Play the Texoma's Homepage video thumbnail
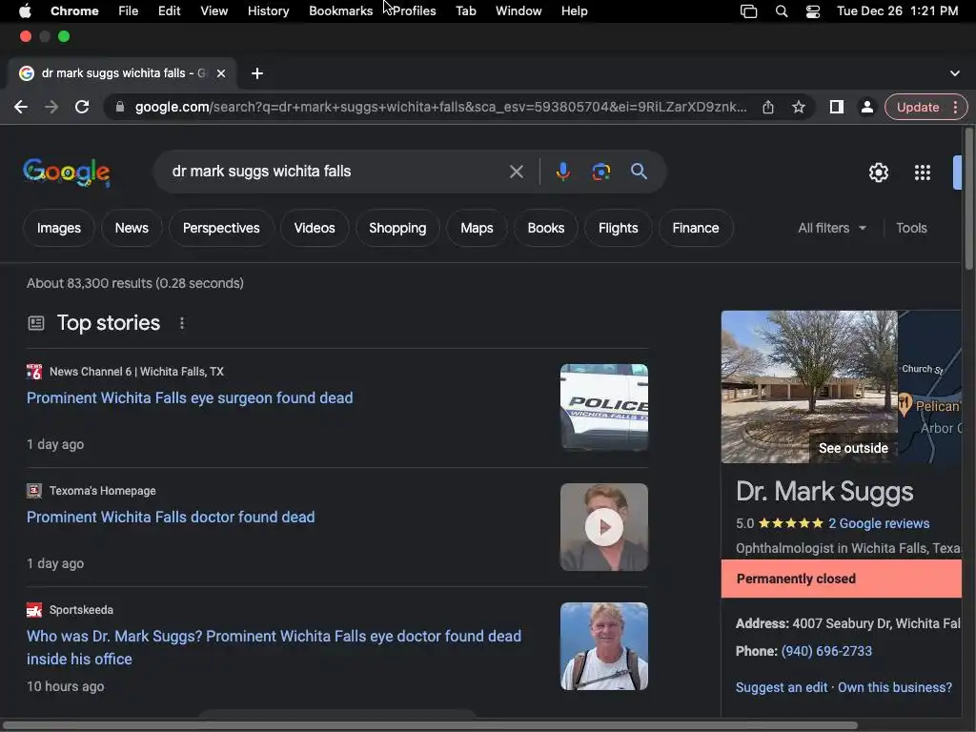976x732 pixels. tap(603, 527)
